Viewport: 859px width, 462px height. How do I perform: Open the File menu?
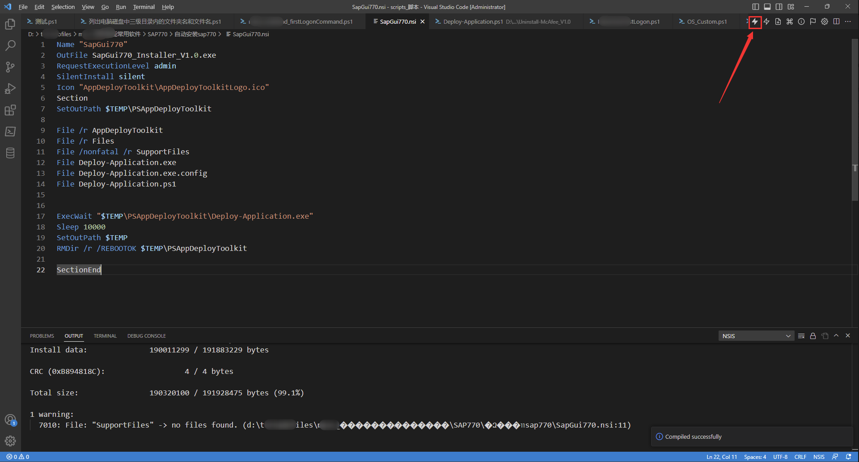pyautogui.click(x=23, y=7)
